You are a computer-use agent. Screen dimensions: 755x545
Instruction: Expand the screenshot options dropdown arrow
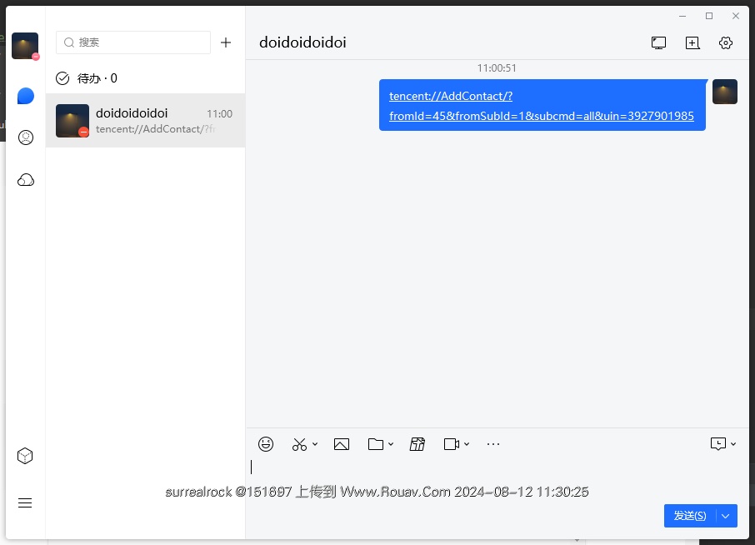click(315, 444)
